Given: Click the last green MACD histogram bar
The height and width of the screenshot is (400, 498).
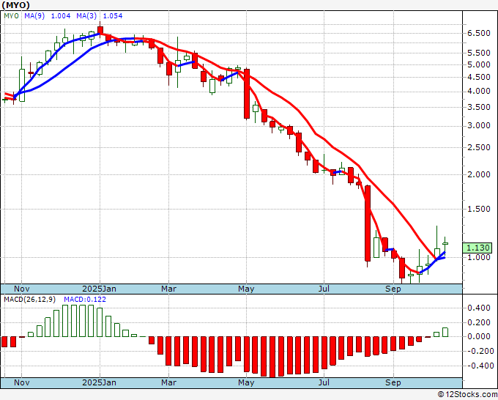Looking at the screenshot, I should [x=445, y=333].
